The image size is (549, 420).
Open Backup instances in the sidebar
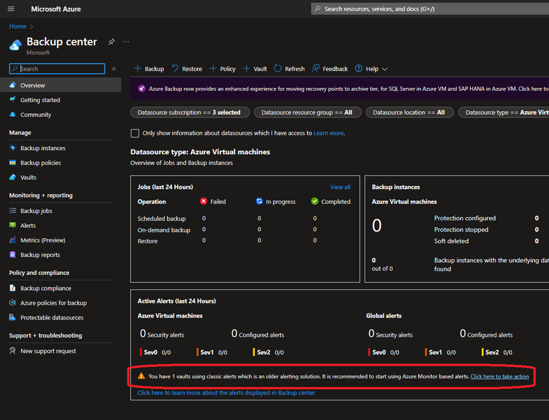coord(43,148)
